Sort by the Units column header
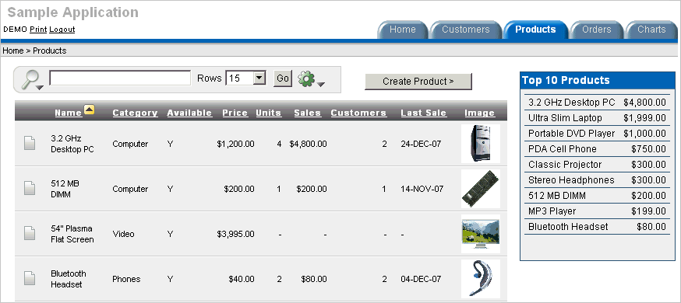This screenshot has width=681, height=303. coord(268,113)
